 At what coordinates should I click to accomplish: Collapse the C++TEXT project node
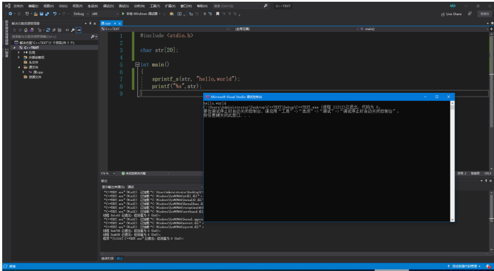tap(14, 47)
